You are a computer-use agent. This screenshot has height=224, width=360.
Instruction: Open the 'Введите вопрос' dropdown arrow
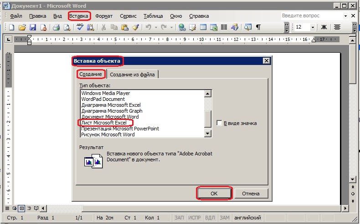click(345, 16)
